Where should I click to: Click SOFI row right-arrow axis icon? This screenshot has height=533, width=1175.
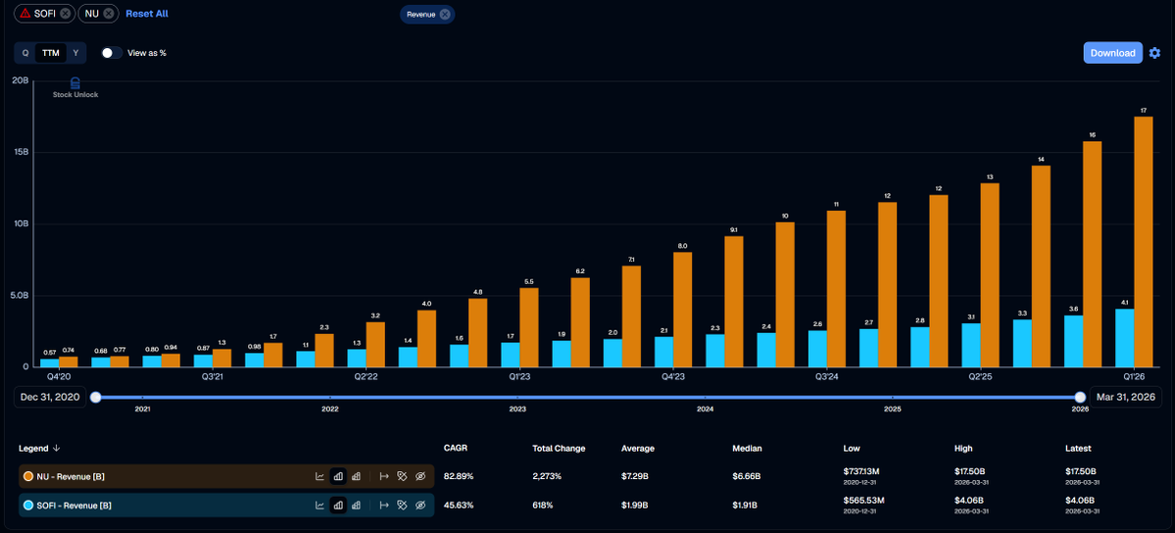384,506
